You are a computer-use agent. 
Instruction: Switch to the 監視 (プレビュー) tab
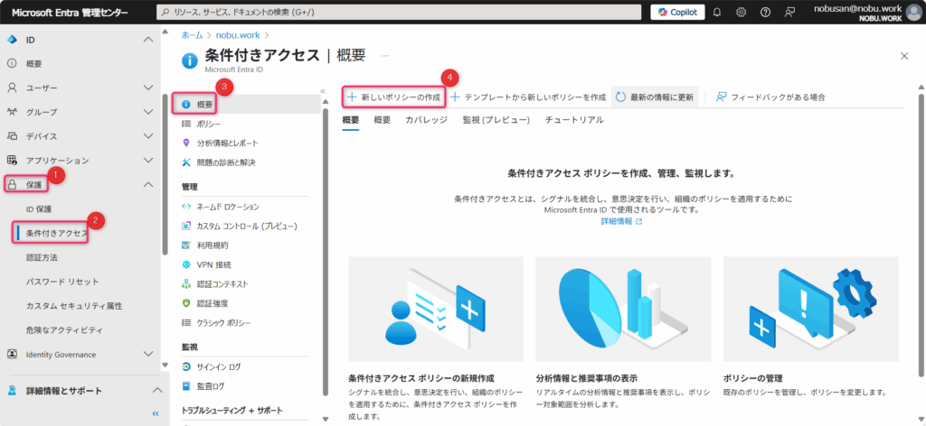pyautogui.click(x=496, y=120)
